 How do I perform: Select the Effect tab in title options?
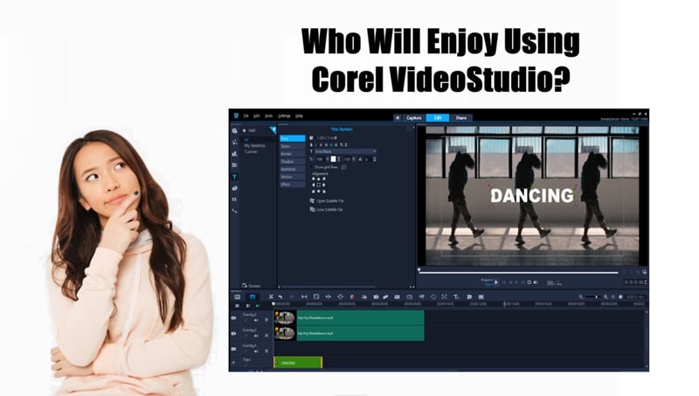(x=292, y=184)
